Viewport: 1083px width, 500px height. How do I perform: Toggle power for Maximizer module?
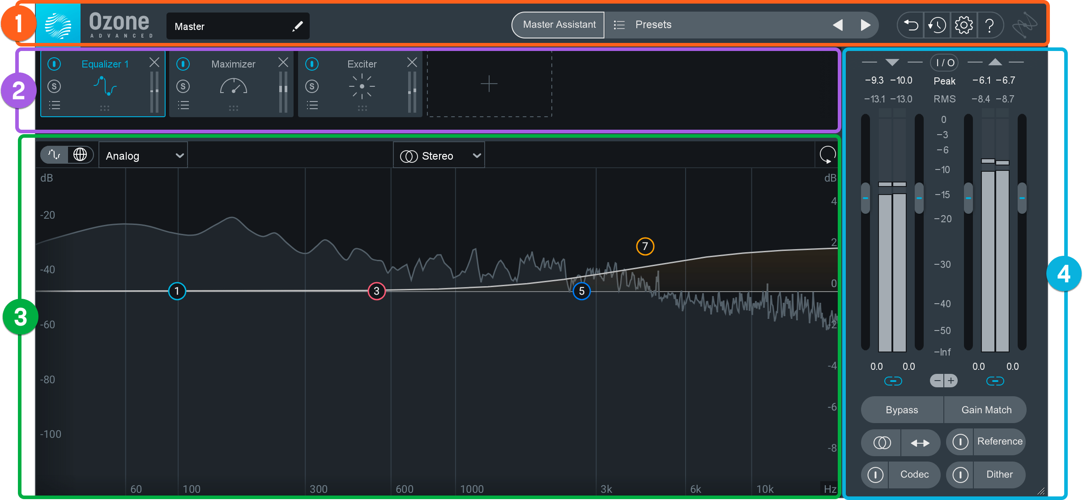[x=183, y=64]
